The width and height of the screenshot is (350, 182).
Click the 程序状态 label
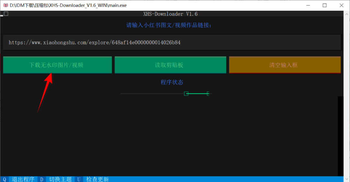[172, 82]
